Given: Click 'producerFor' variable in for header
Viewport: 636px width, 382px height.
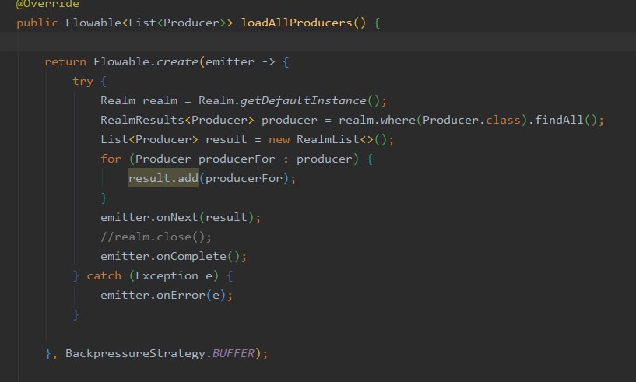Looking at the screenshot, I should tap(237, 159).
